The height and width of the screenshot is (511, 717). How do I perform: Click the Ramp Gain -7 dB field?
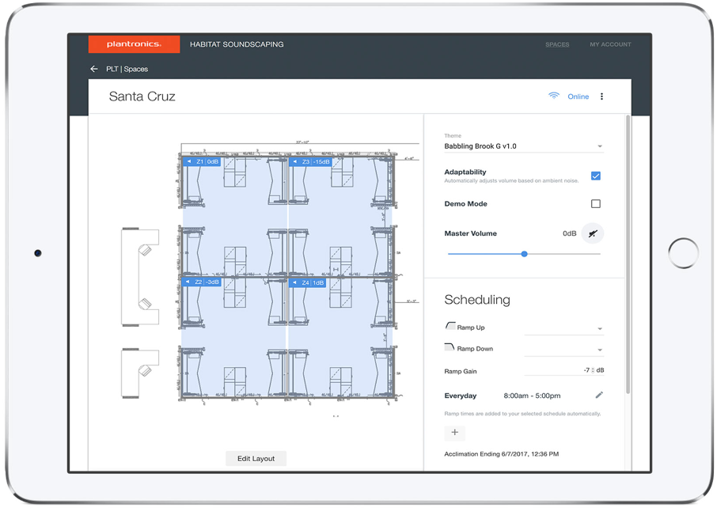click(x=563, y=370)
